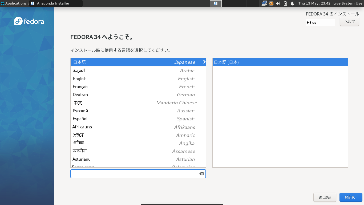Image resolution: width=364 pixels, height=205 pixels.
Task: Click the Fedora logo in sidebar
Action: pyautogui.click(x=29, y=21)
